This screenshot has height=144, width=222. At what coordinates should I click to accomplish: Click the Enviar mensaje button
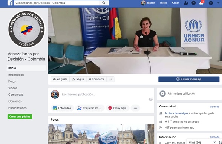click(189, 79)
